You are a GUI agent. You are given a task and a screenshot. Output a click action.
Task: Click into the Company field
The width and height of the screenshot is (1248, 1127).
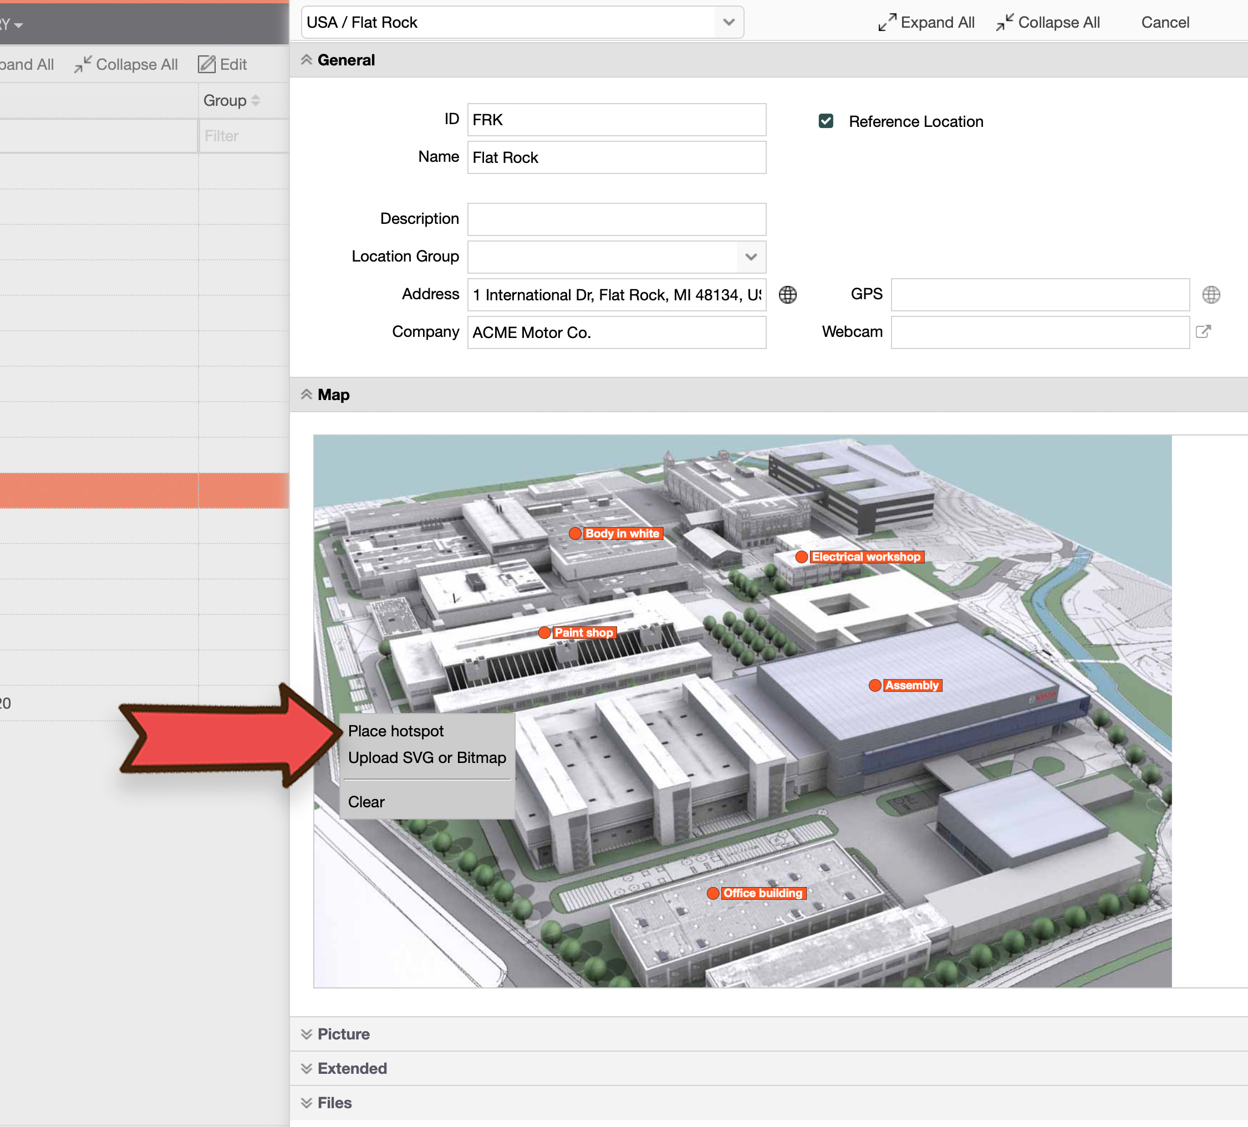[x=617, y=333]
